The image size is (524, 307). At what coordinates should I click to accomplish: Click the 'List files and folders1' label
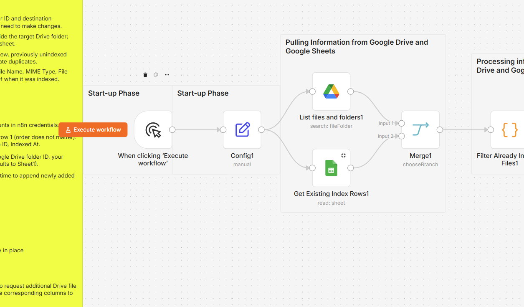[x=332, y=117]
